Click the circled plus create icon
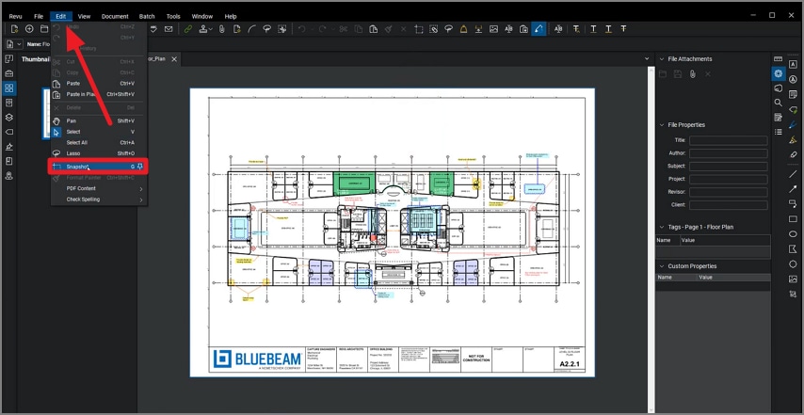 pos(29,28)
